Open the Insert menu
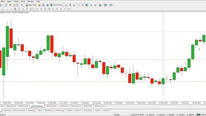Screen dimensions: 206x116 tap(9, 1)
